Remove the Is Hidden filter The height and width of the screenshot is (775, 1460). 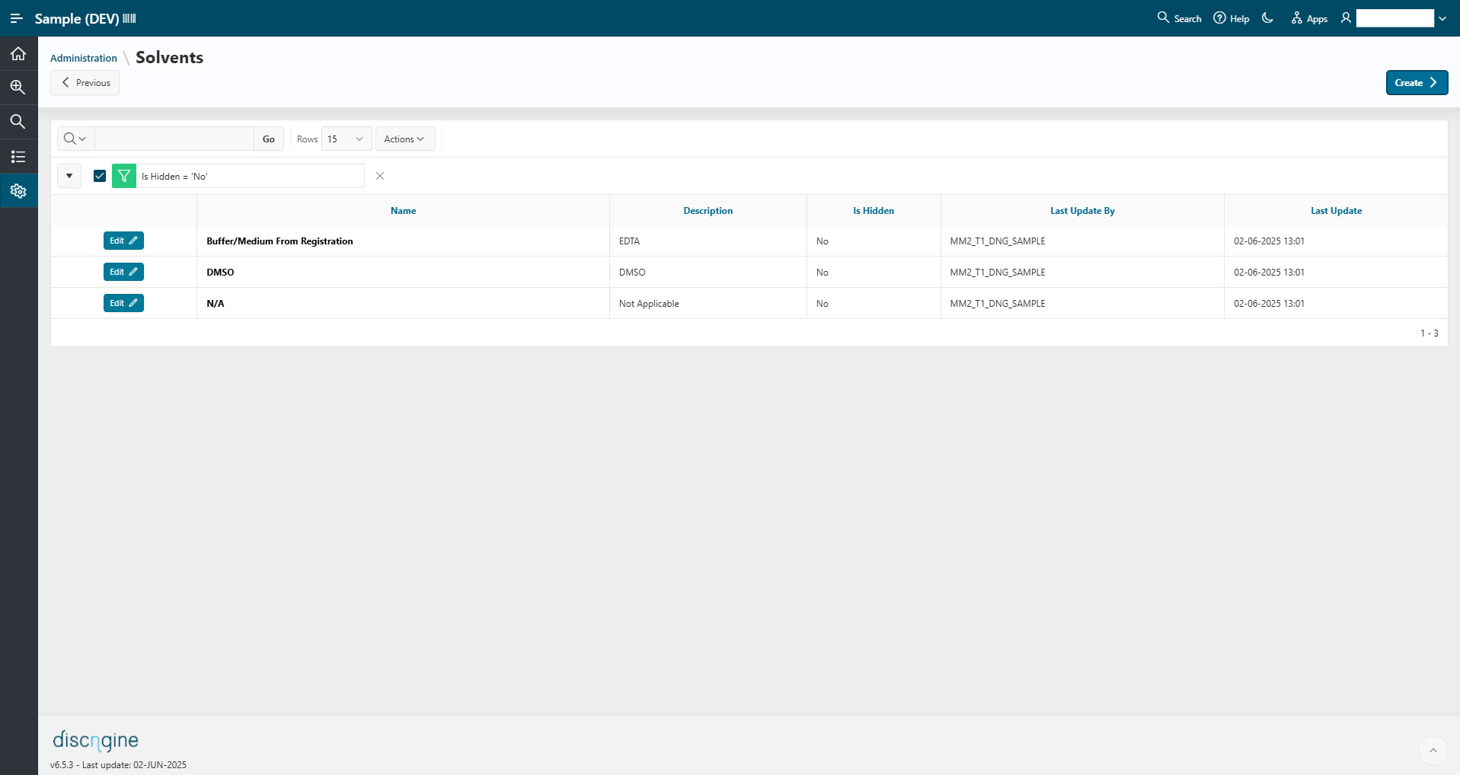[x=380, y=176]
